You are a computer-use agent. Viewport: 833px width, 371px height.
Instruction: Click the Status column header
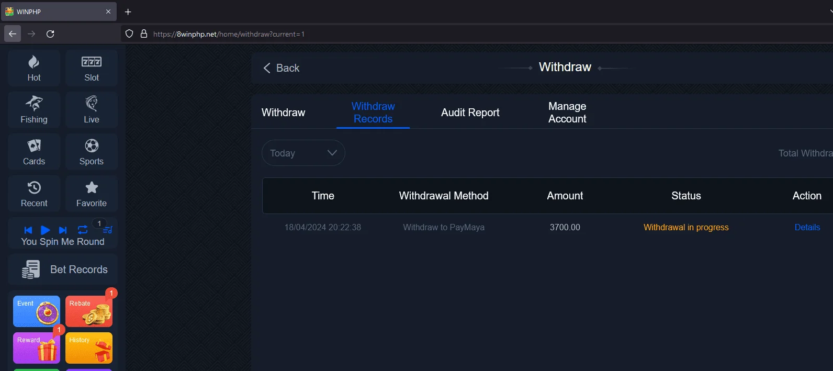point(686,196)
